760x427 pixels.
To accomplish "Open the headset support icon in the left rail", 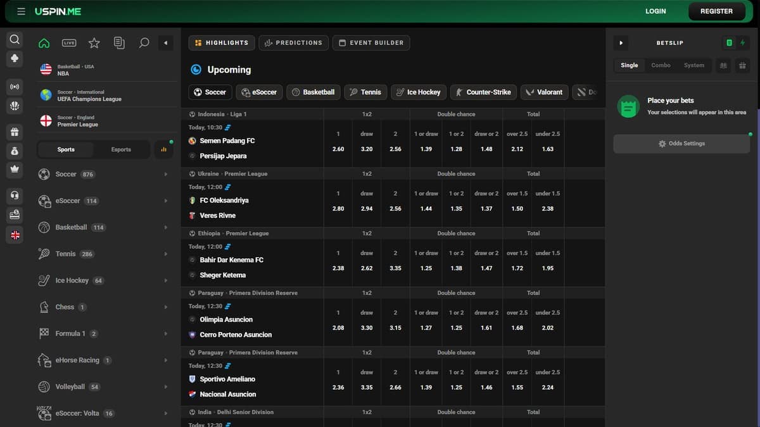I will tap(15, 195).
